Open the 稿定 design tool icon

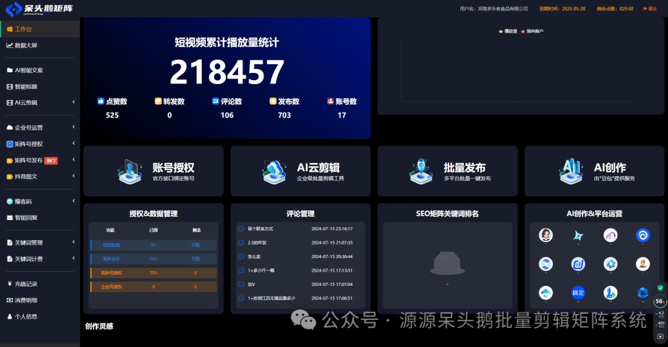click(x=578, y=293)
